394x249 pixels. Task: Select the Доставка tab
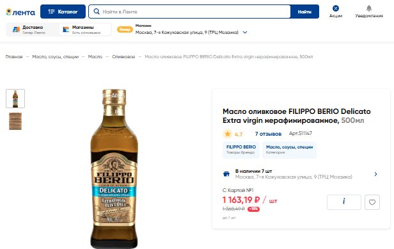click(32, 29)
